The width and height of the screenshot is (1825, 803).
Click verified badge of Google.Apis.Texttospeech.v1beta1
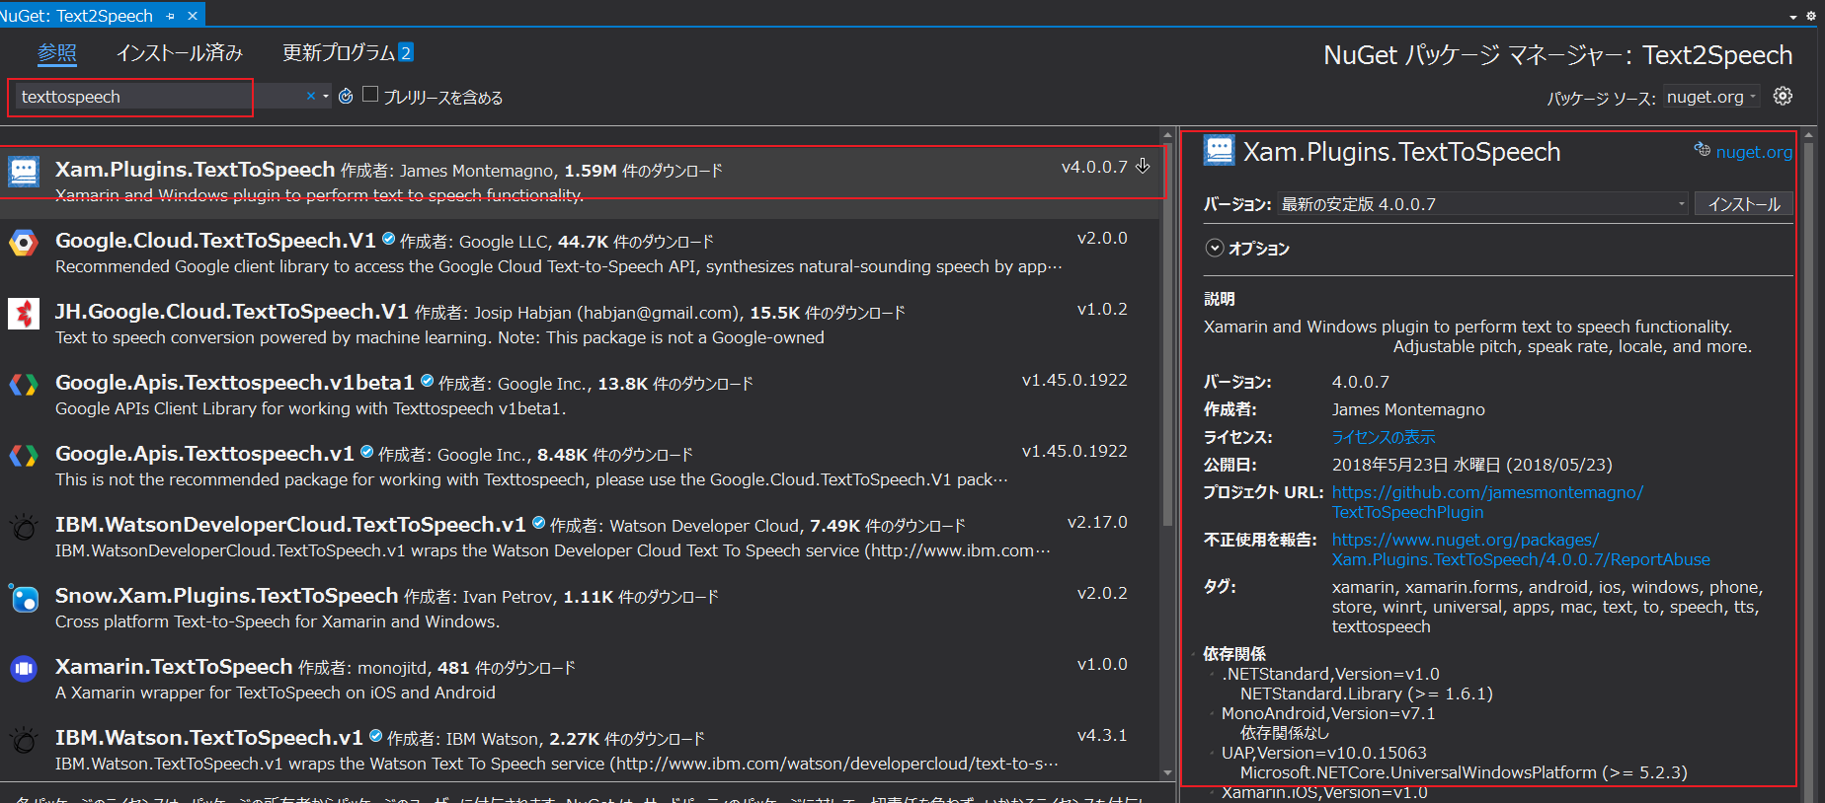(427, 381)
